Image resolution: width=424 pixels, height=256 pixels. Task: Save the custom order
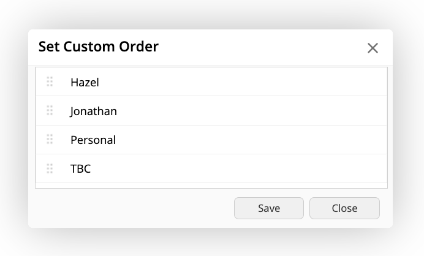[x=269, y=208]
